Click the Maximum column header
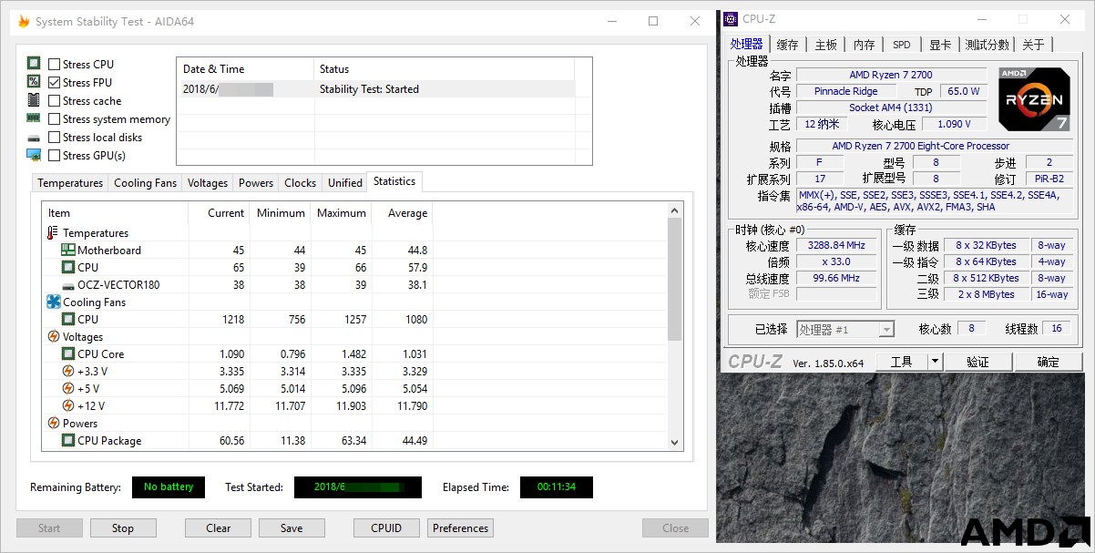 (x=342, y=213)
